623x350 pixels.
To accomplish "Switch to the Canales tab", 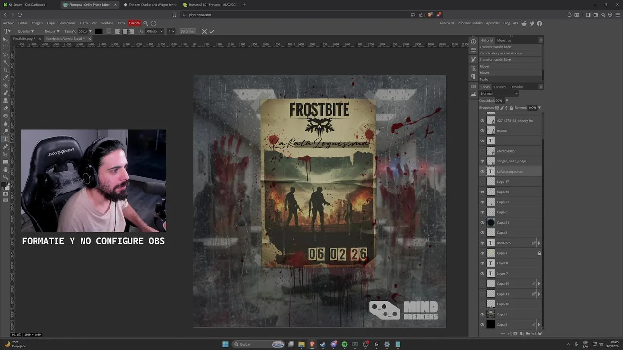I will click(x=499, y=87).
